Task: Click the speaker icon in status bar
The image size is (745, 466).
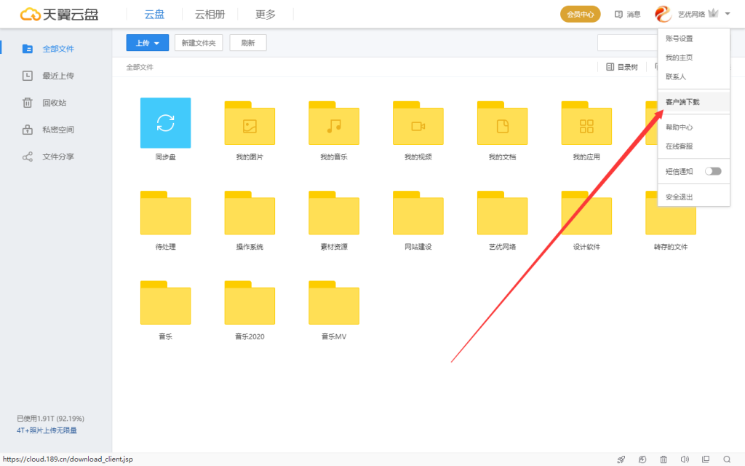Action: coord(685,459)
